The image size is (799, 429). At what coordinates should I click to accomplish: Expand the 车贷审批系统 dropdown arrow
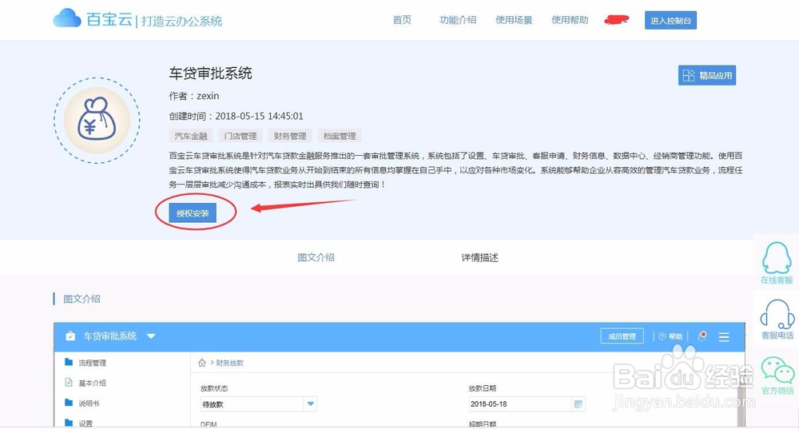pos(151,336)
